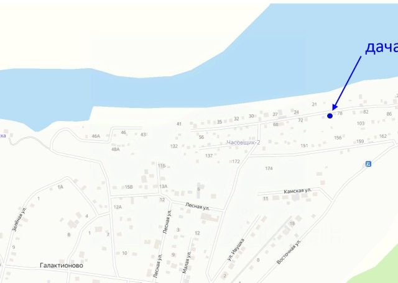Click the blue dacha location dot
This screenshot has width=398, height=283.
coord(330,116)
